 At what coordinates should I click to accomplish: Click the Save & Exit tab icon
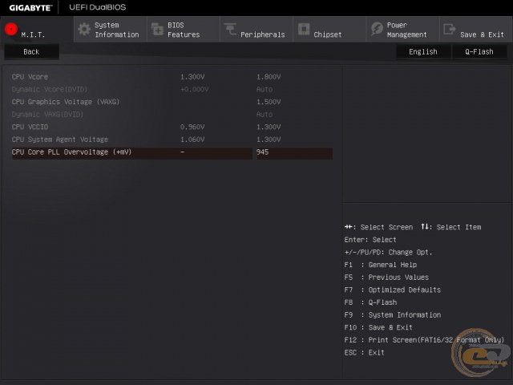coord(450,30)
